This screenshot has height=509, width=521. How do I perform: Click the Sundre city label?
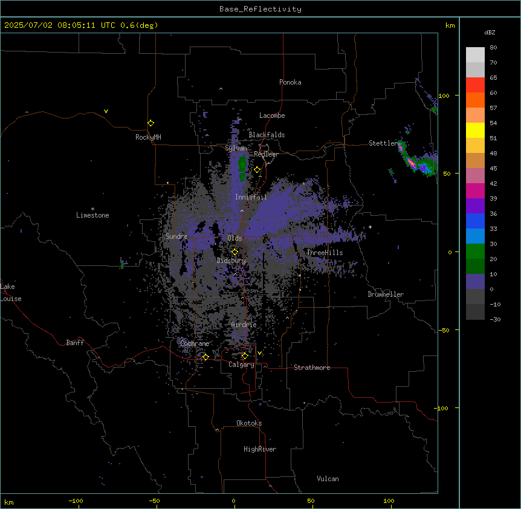(x=176, y=236)
